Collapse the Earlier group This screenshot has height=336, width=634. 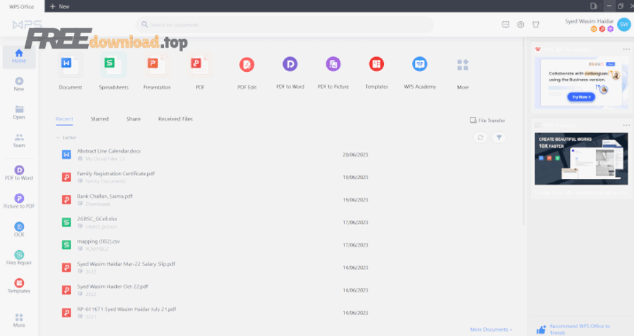tap(58, 137)
